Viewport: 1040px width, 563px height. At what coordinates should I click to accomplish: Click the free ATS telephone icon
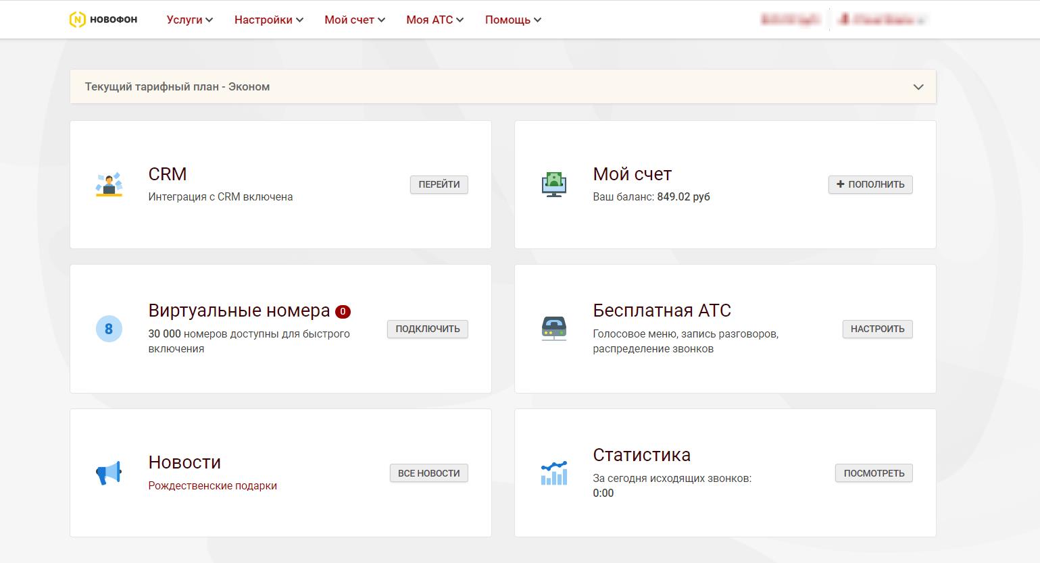coord(554,329)
